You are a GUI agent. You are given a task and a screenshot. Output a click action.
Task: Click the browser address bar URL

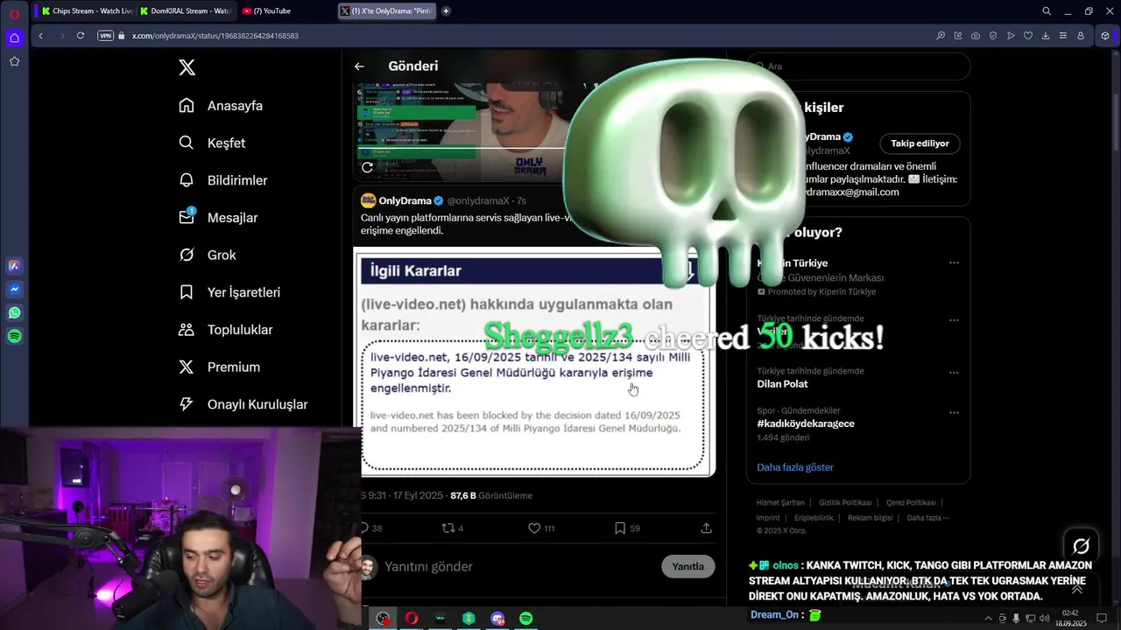[215, 36]
